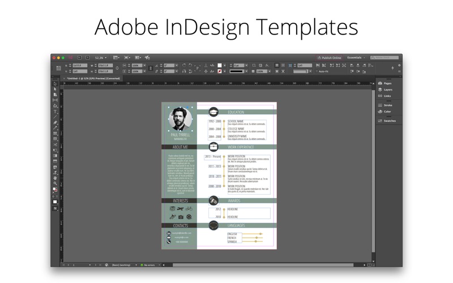Select the Direct Selection tool
This screenshot has height=283, width=453.
click(x=55, y=89)
